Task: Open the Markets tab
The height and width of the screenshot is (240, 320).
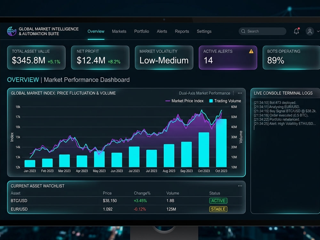Action: [119, 31]
